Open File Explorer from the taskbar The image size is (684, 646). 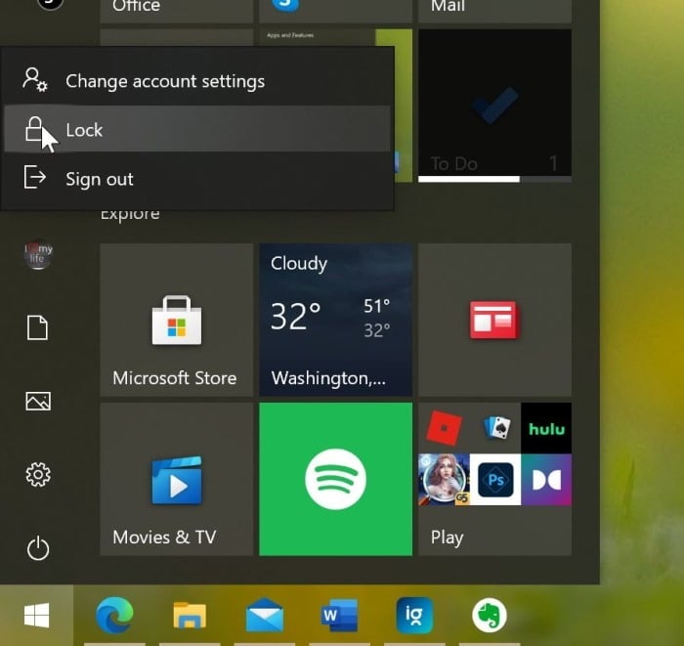pos(190,615)
